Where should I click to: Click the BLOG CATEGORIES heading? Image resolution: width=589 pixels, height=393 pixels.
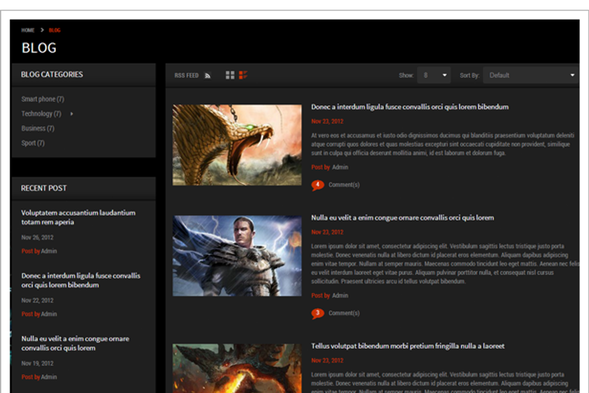tap(52, 75)
